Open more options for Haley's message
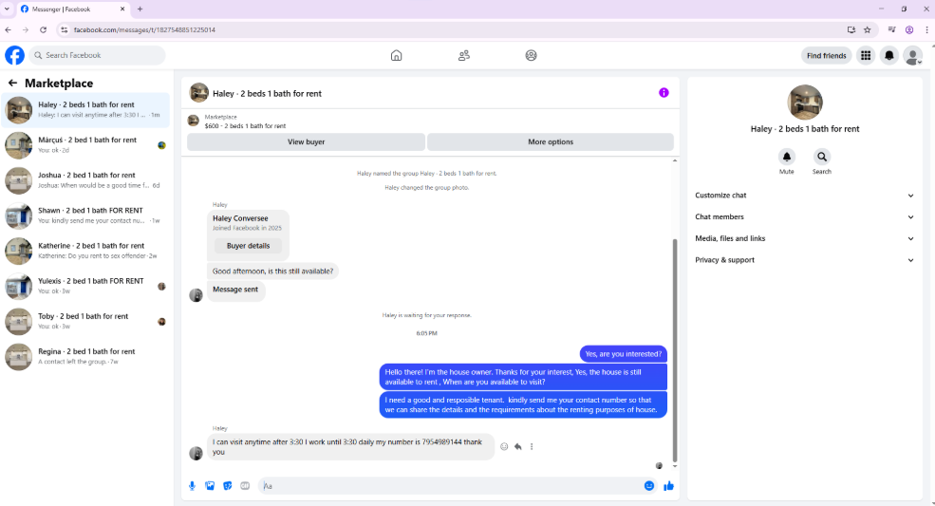 pyautogui.click(x=532, y=446)
